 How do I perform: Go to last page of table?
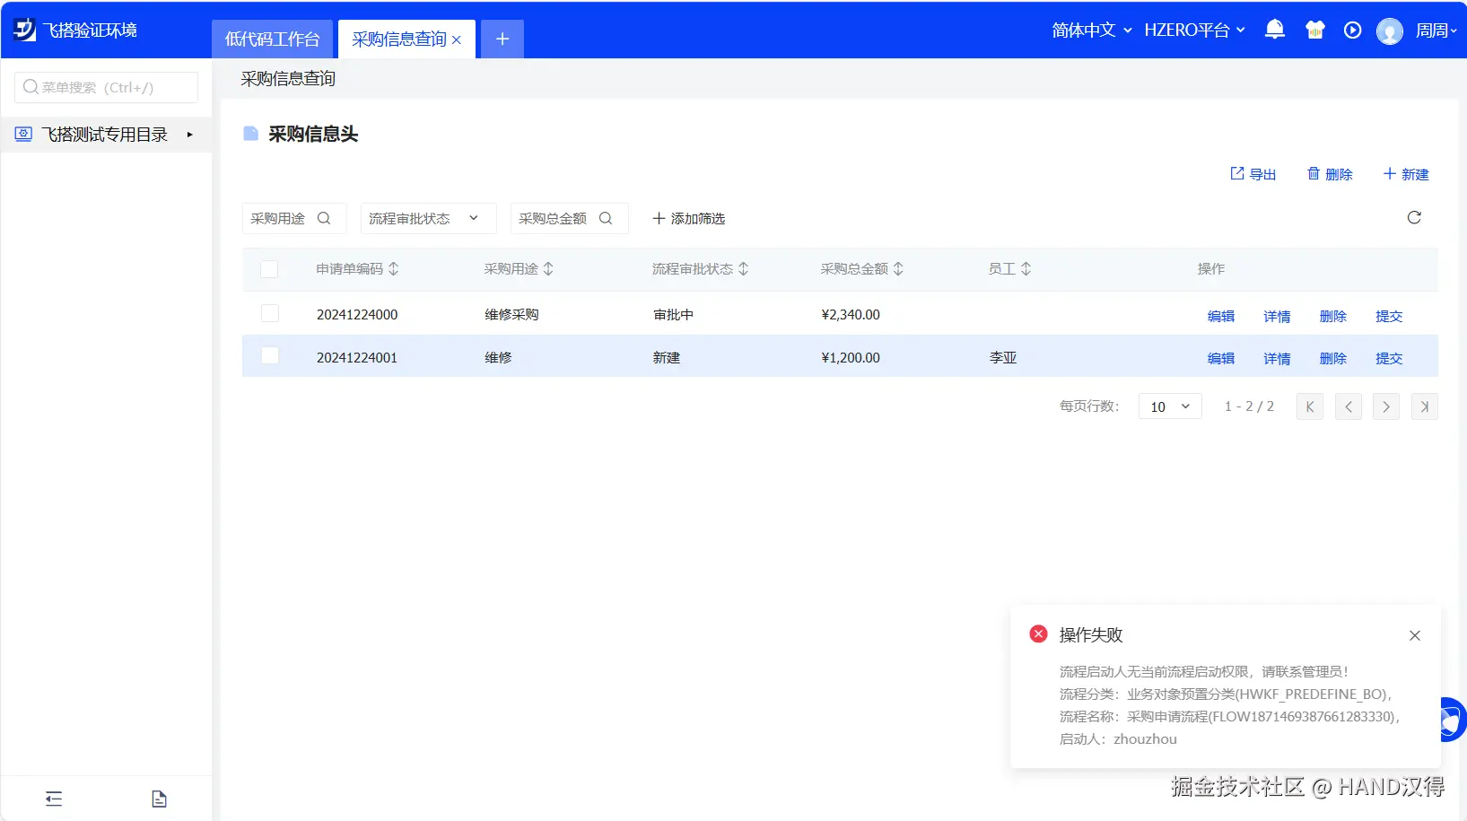(x=1425, y=406)
